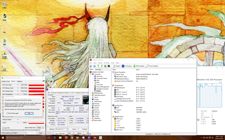Open Memory tab in CPU-Z

pos(67,93)
